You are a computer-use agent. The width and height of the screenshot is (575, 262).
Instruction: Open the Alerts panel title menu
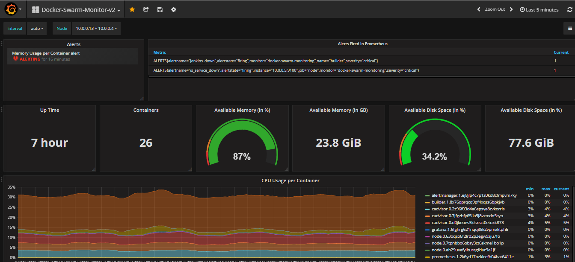(x=74, y=44)
